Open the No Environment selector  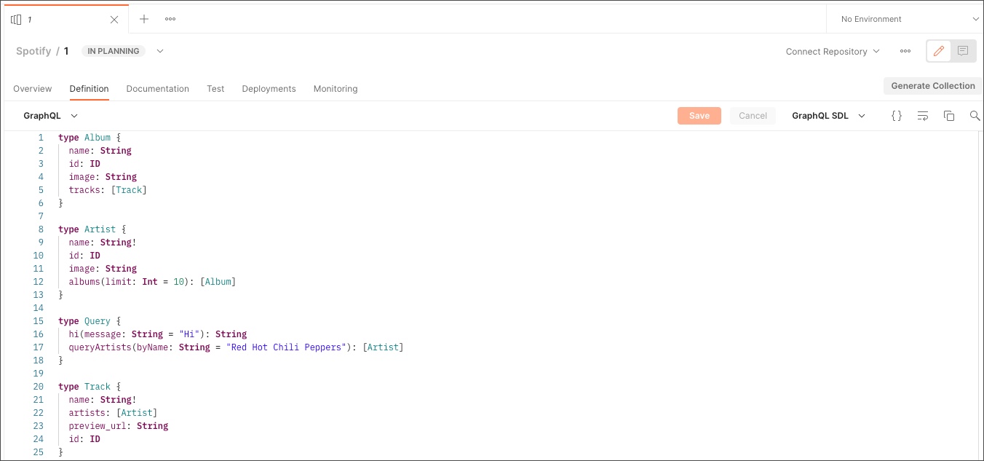tap(905, 19)
